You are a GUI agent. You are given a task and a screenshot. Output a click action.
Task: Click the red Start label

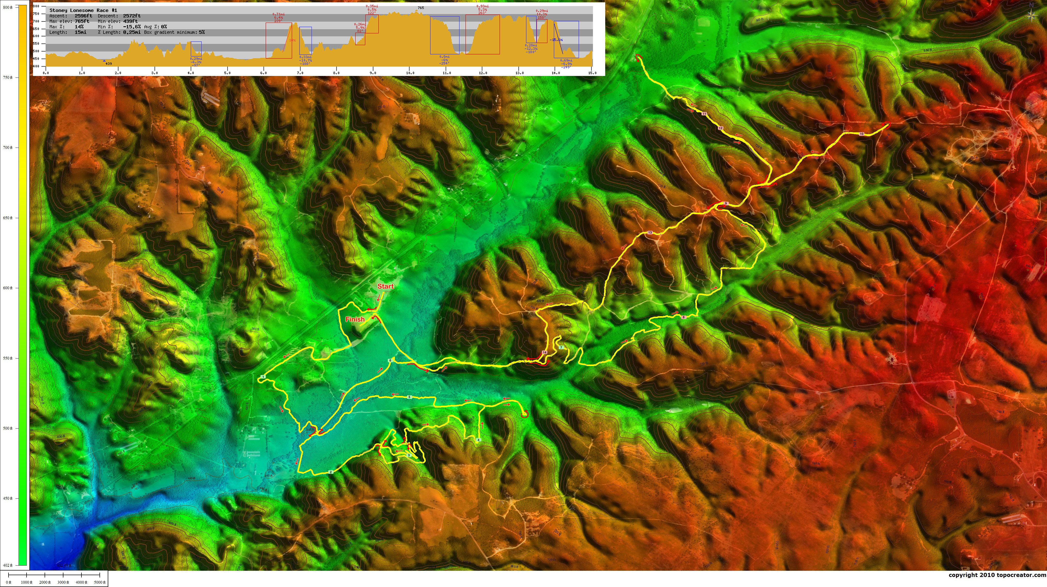click(x=385, y=286)
